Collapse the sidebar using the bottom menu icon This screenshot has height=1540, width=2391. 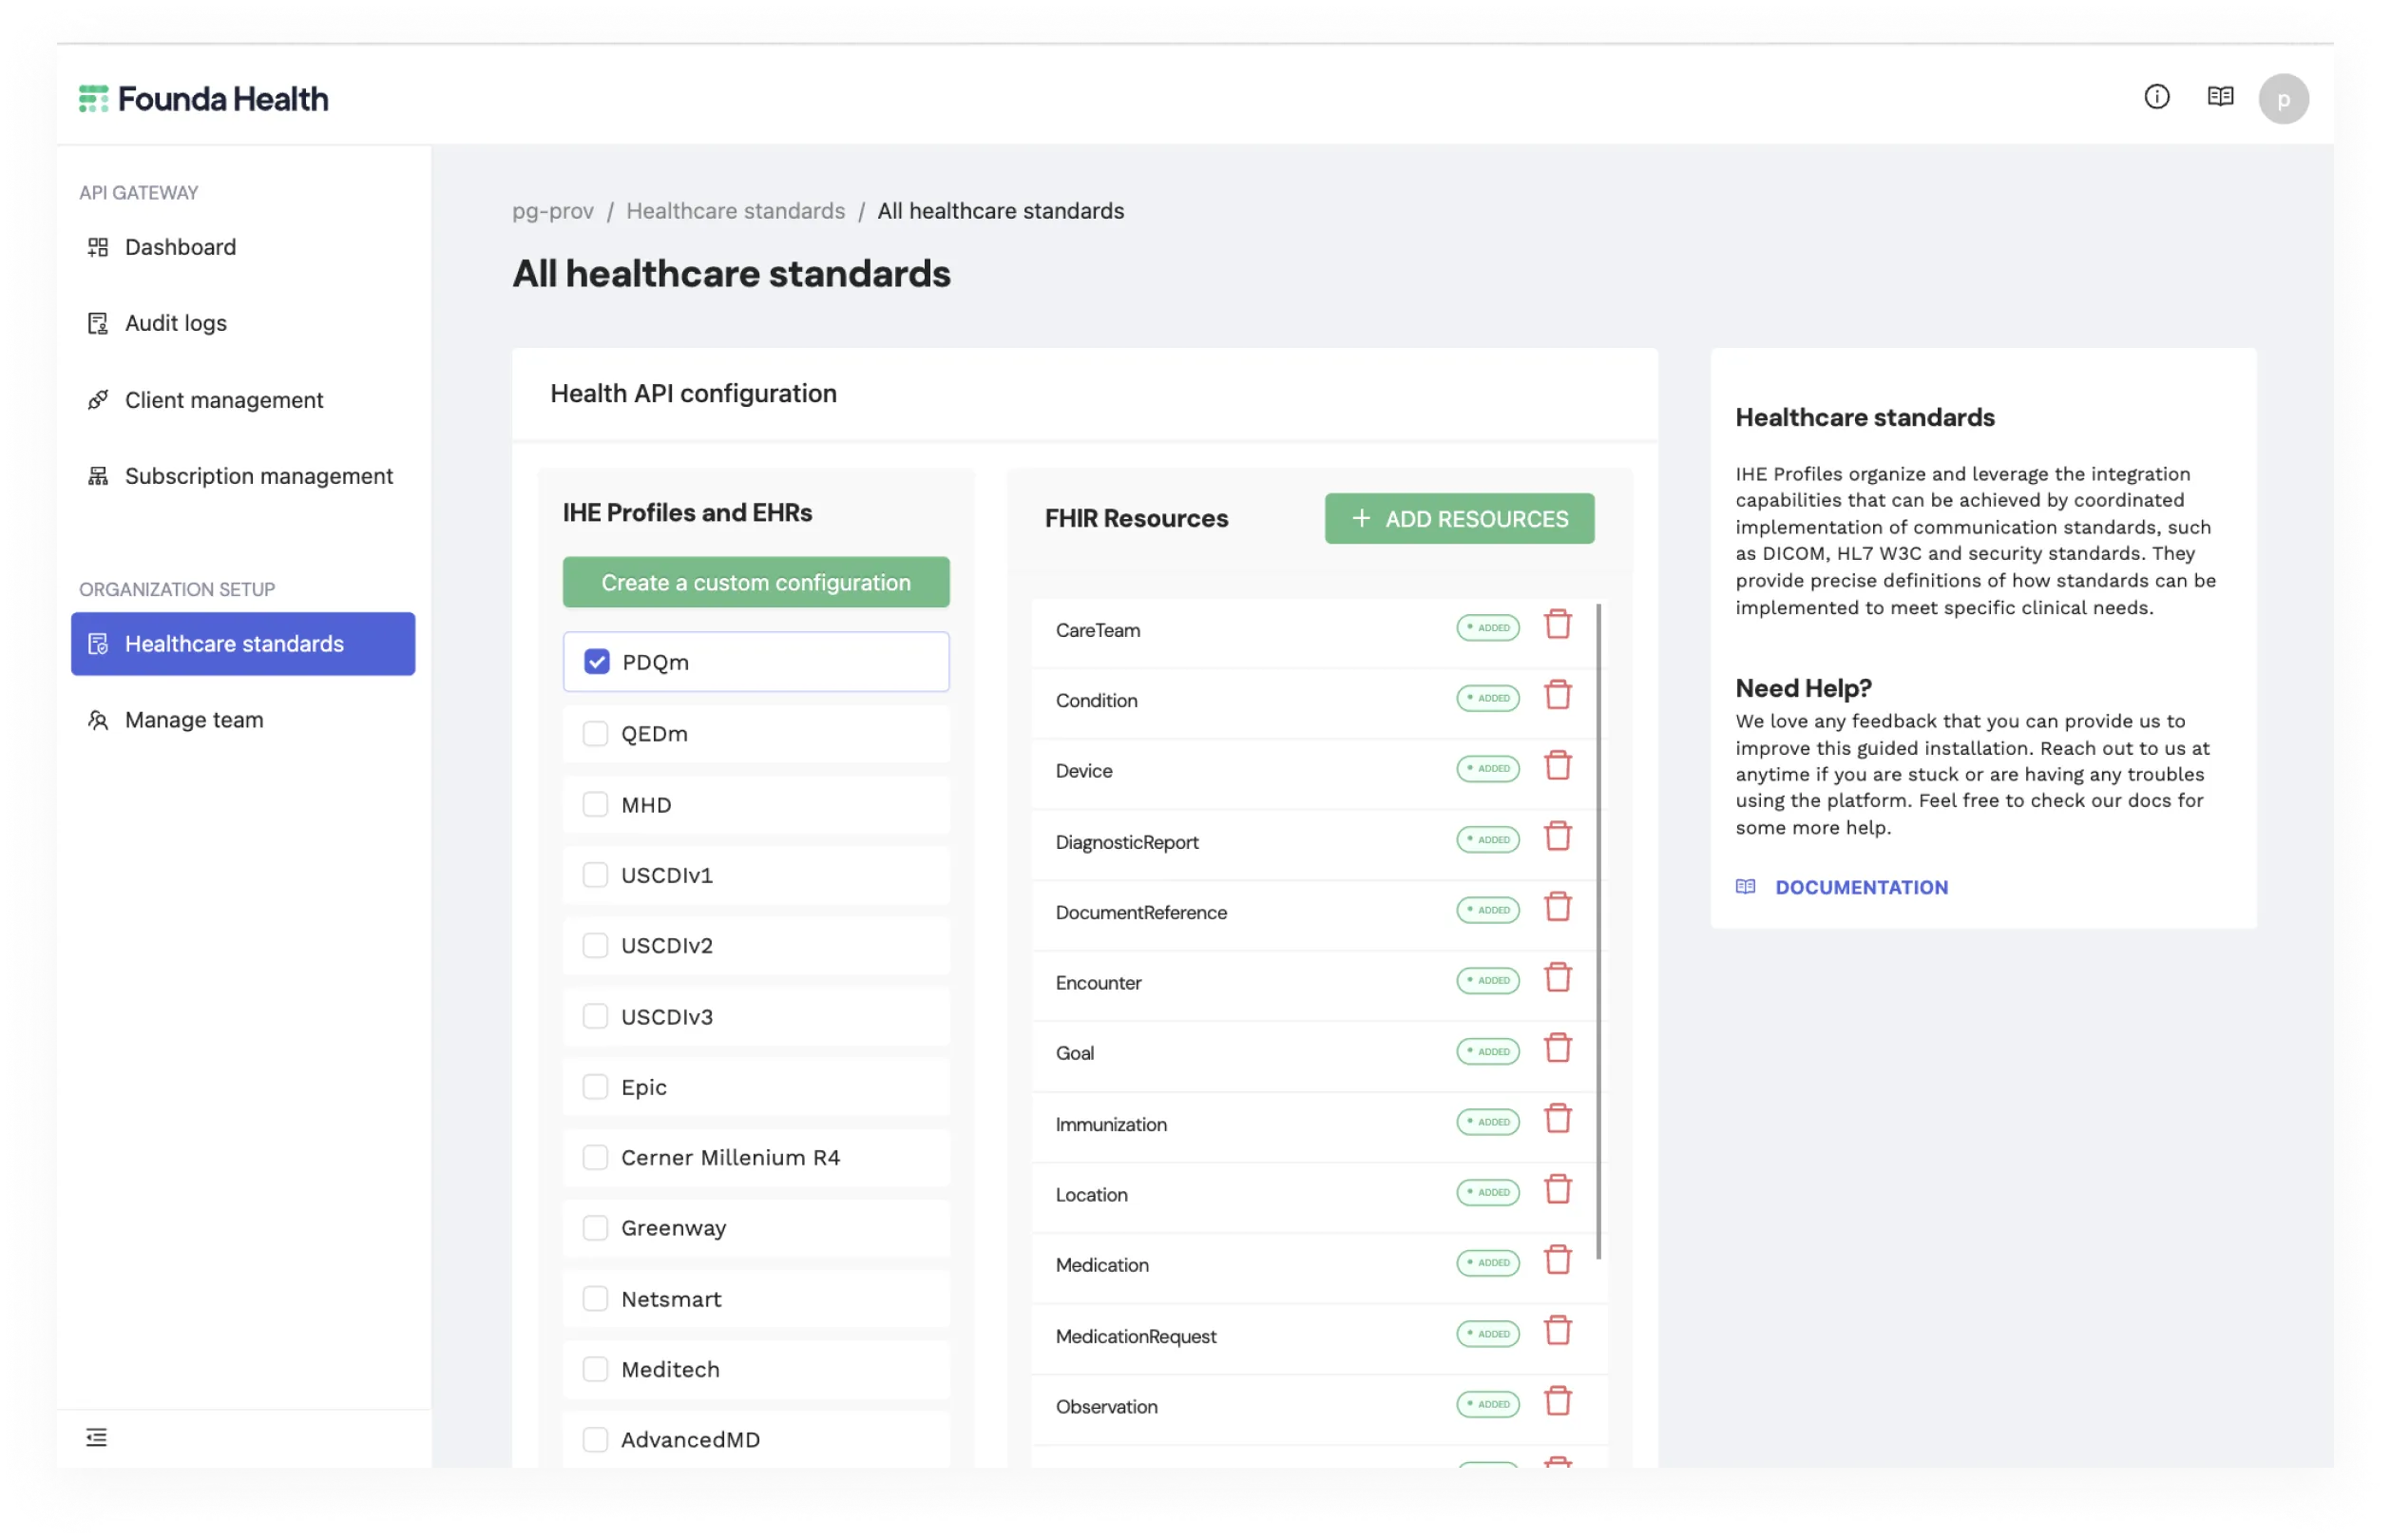click(96, 1436)
